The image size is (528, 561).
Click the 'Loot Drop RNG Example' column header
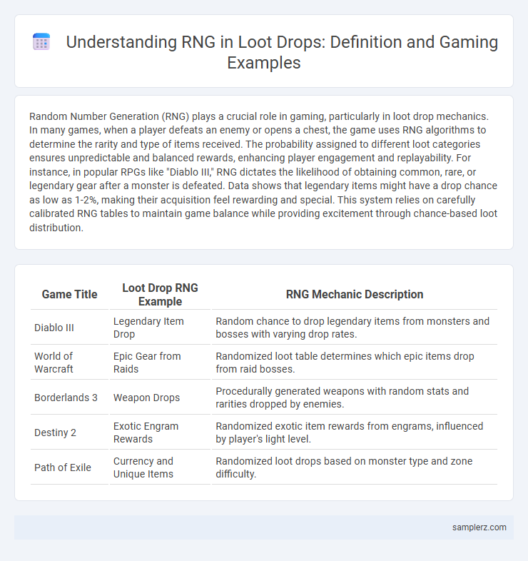(160, 295)
